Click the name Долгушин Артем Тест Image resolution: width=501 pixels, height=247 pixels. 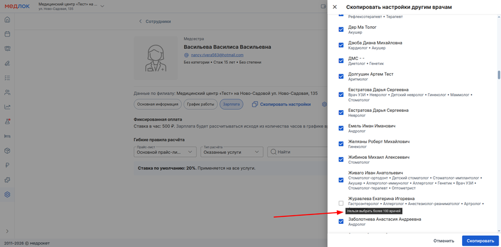click(371, 74)
